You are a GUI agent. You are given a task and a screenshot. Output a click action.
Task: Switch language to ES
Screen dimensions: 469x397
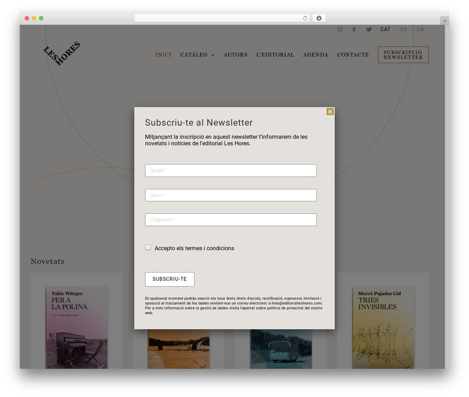click(403, 29)
